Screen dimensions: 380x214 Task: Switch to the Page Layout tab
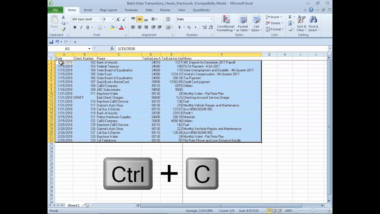tap(108, 10)
